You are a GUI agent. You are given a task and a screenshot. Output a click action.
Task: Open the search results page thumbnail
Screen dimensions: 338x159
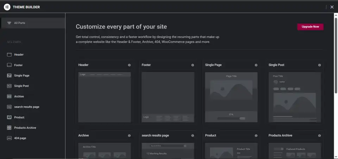click(168, 151)
